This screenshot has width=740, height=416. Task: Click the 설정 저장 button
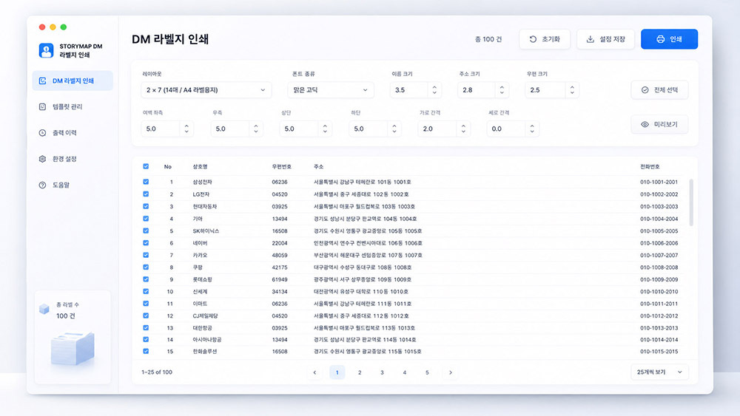click(605, 39)
